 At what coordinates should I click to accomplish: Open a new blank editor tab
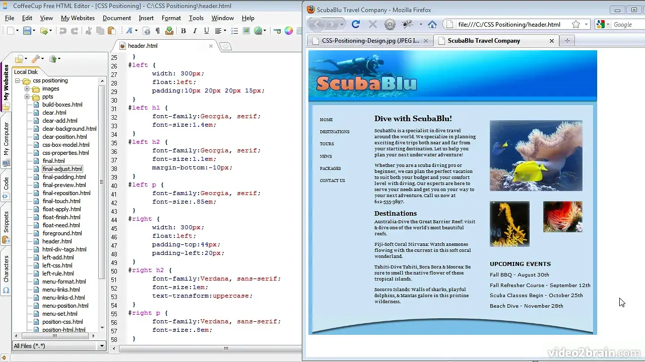tap(225, 46)
